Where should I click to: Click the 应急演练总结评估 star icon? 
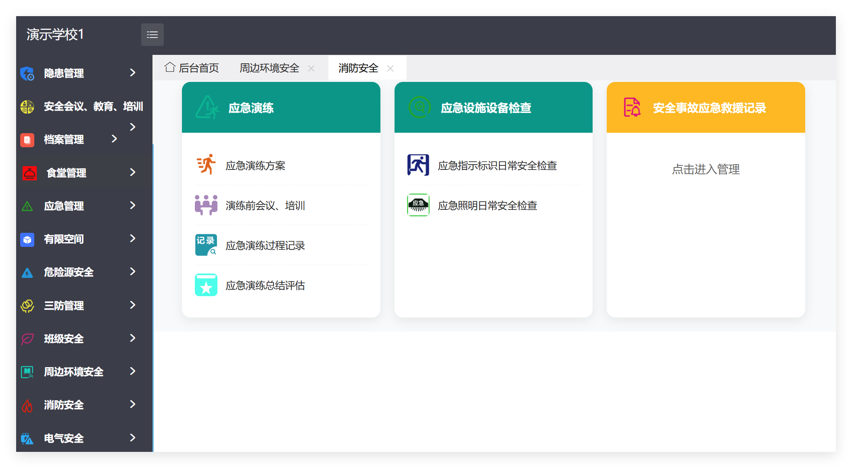click(x=206, y=285)
